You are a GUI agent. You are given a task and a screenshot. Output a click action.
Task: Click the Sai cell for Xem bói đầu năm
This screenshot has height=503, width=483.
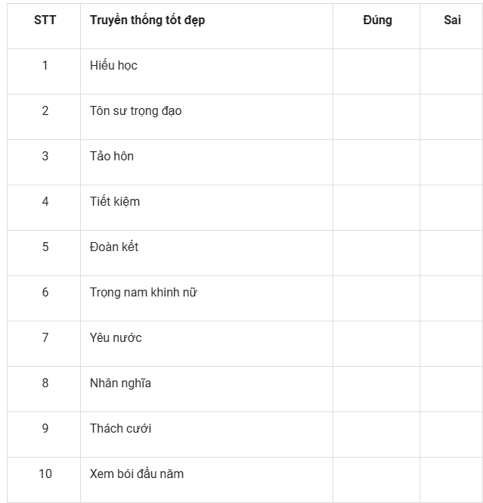click(x=451, y=480)
